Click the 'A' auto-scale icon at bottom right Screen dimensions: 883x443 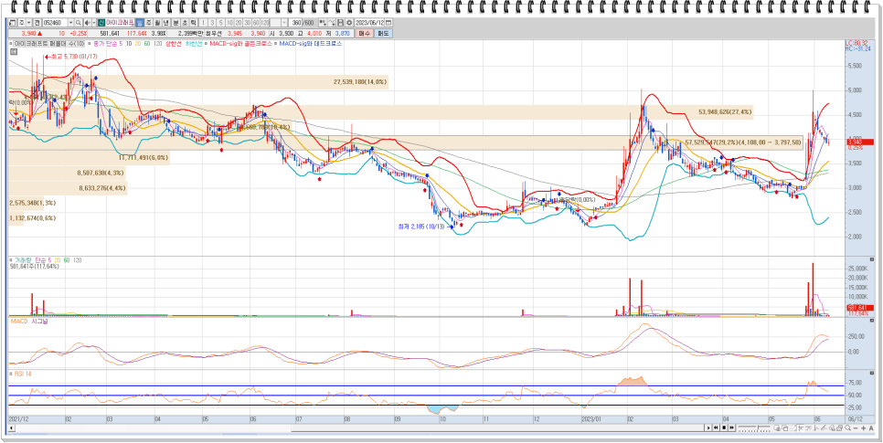[x=871, y=428]
